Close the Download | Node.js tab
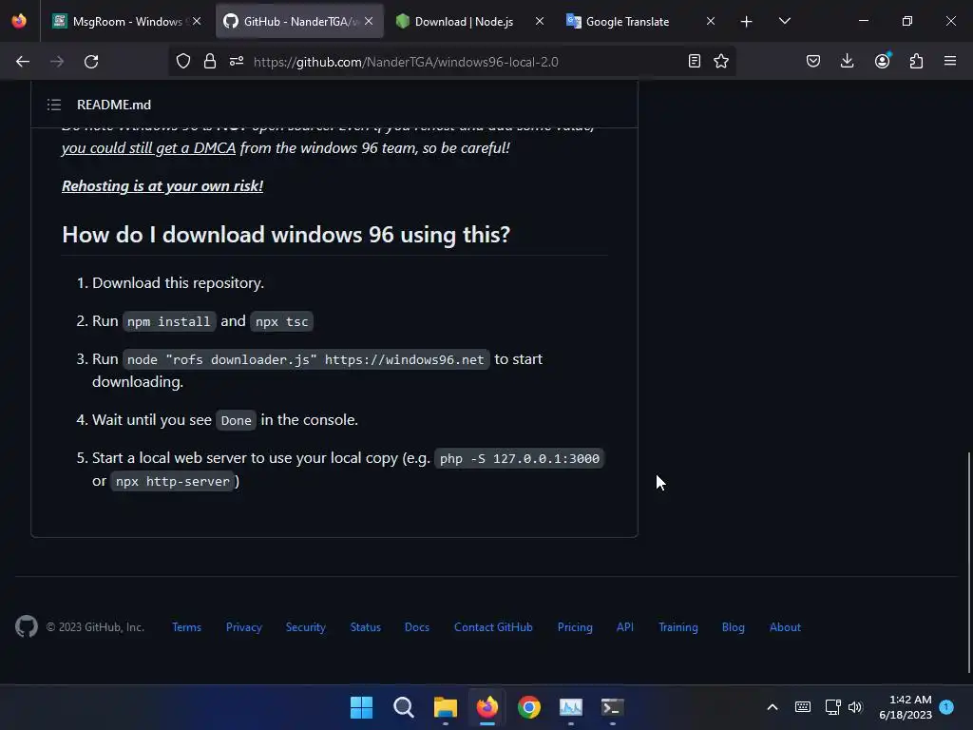The height and width of the screenshot is (730, 973). (x=540, y=21)
